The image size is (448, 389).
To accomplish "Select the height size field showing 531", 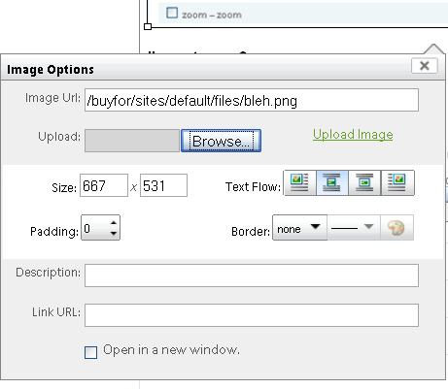I will 163,185.
